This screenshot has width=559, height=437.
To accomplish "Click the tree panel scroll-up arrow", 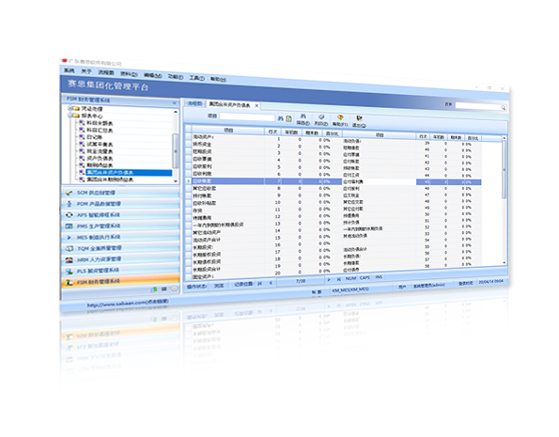I will 176,112.
